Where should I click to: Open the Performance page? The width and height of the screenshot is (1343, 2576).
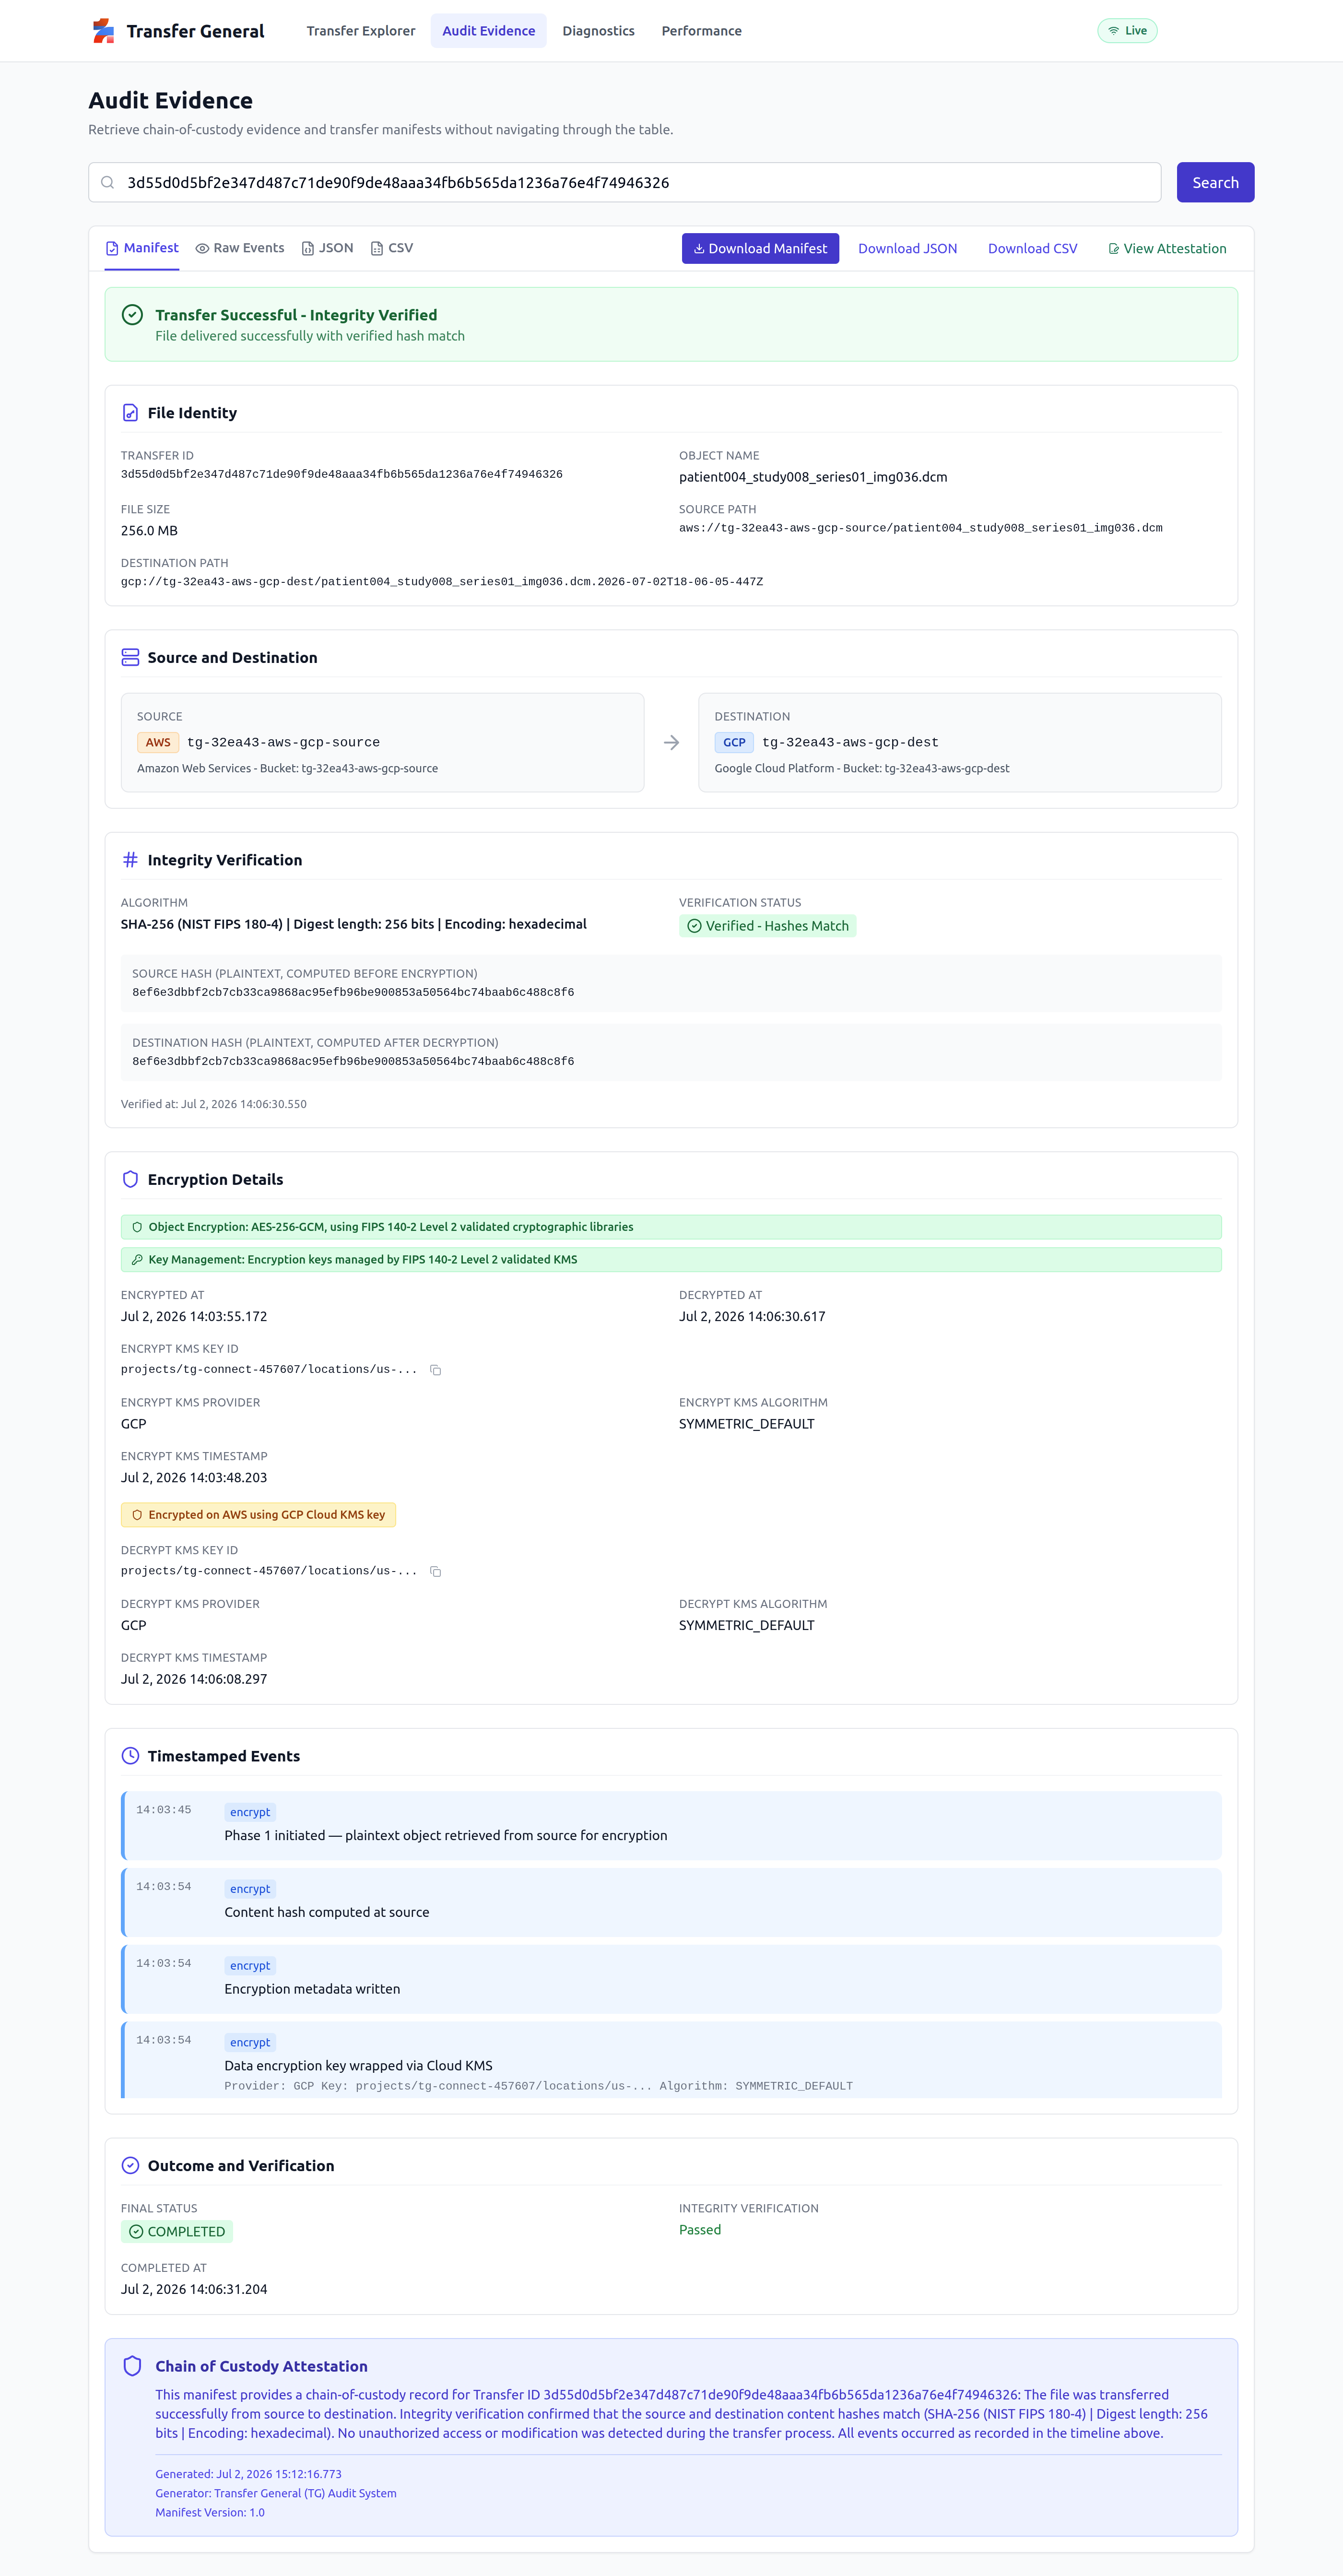[x=701, y=31]
